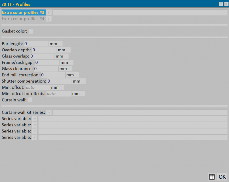Click the Overlap depth value field
The height and width of the screenshot is (182, 229).
tap(44, 50)
